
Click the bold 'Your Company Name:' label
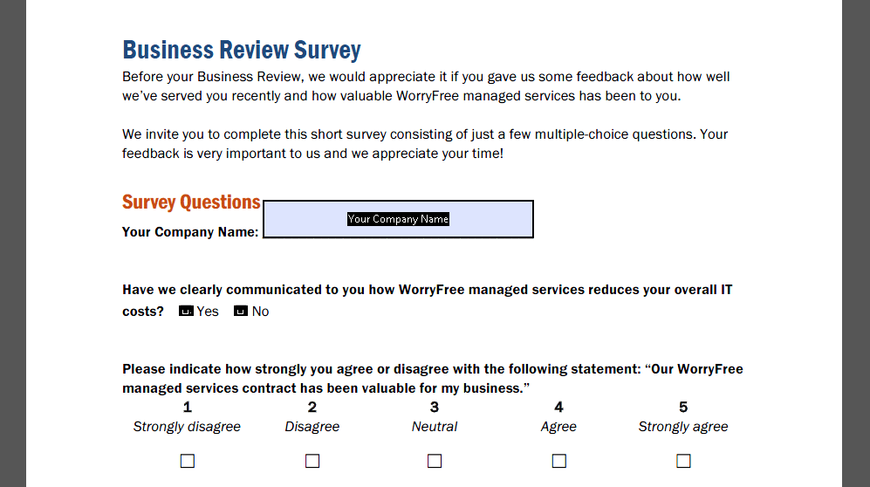190,232
